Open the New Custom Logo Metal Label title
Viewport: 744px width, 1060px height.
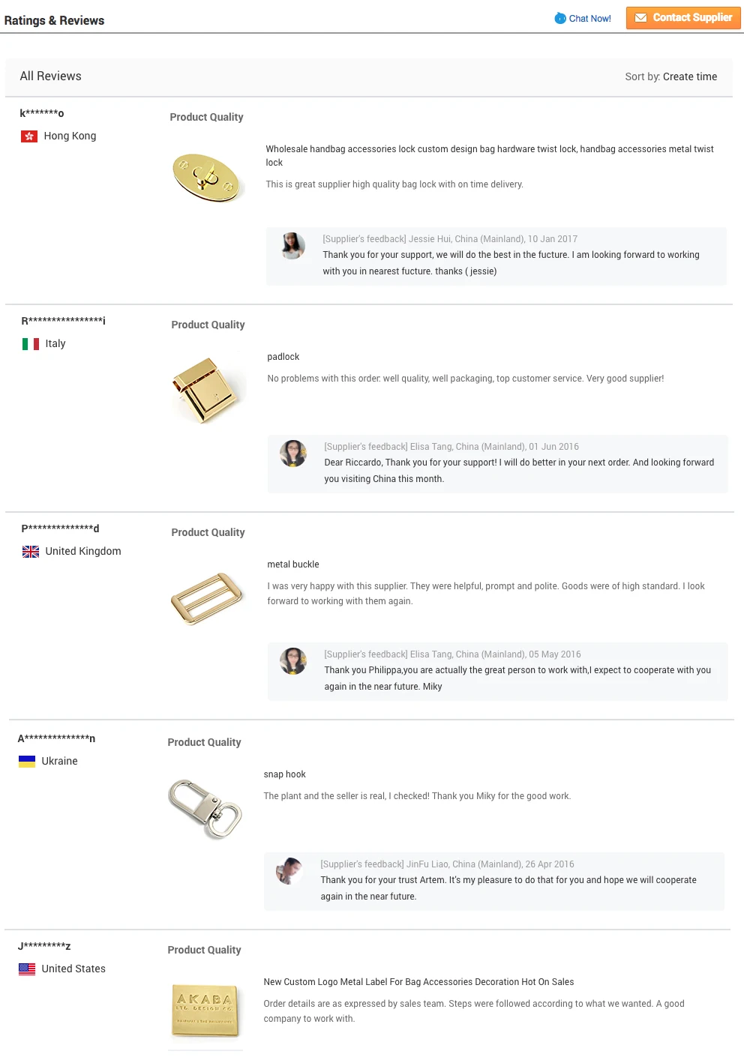tap(418, 982)
